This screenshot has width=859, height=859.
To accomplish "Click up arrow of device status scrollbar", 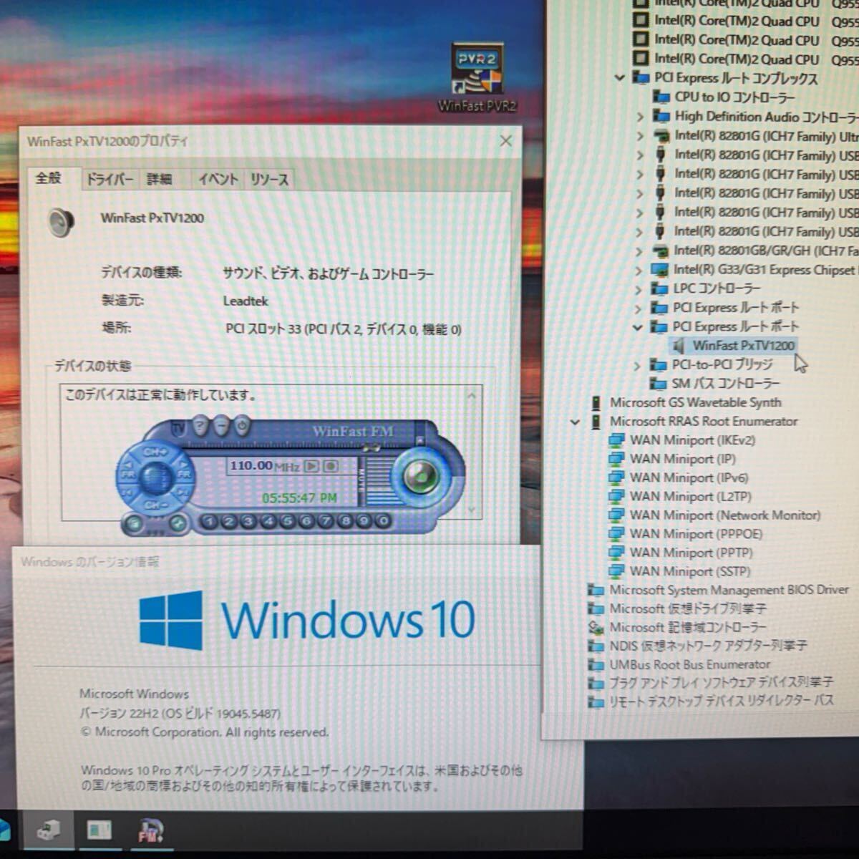I will point(472,396).
